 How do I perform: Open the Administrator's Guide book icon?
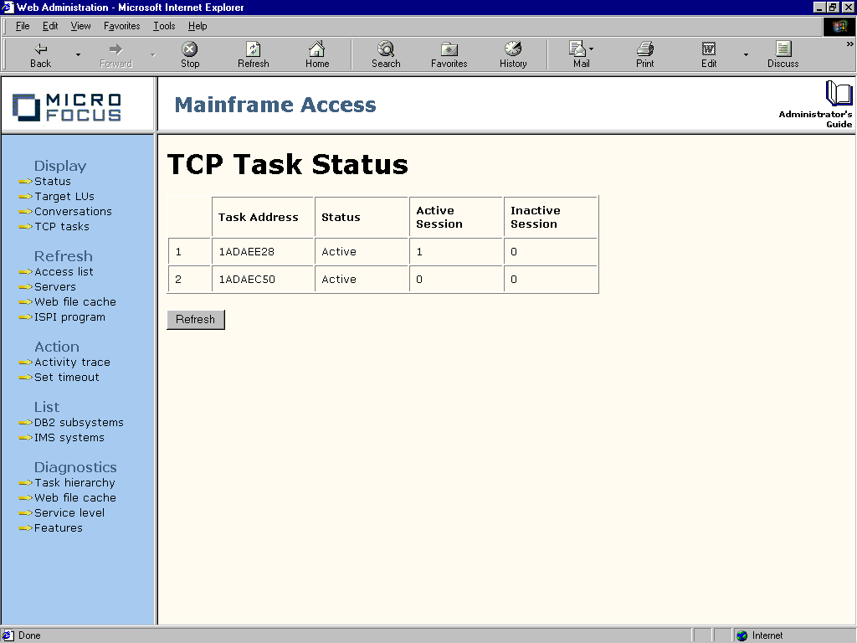(838, 95)
